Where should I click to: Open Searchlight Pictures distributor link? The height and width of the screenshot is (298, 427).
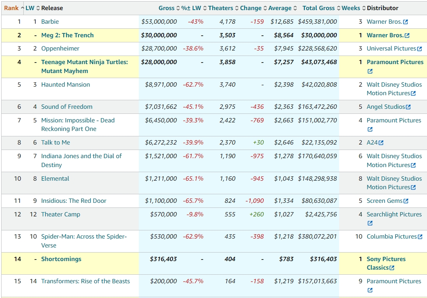point(394,214)
